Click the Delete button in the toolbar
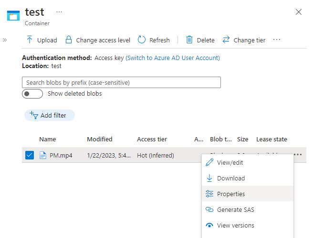 tap(200, 40)
